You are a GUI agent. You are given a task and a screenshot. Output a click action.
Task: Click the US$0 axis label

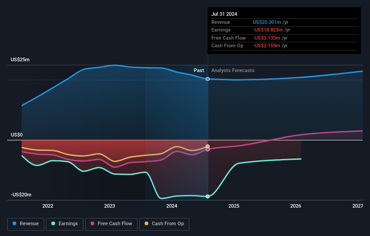17,135
